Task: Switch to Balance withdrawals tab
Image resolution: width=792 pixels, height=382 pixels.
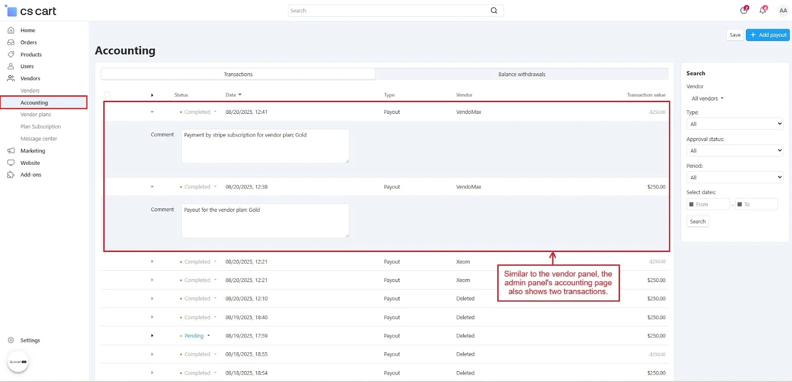Action: [x=522, y=74]
